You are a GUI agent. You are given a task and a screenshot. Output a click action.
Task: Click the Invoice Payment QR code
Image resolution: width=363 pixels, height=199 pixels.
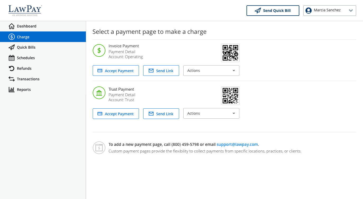click(230, 53)
